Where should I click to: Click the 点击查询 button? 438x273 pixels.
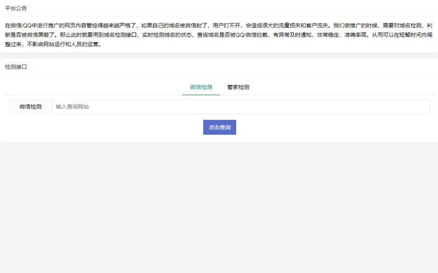220,127
